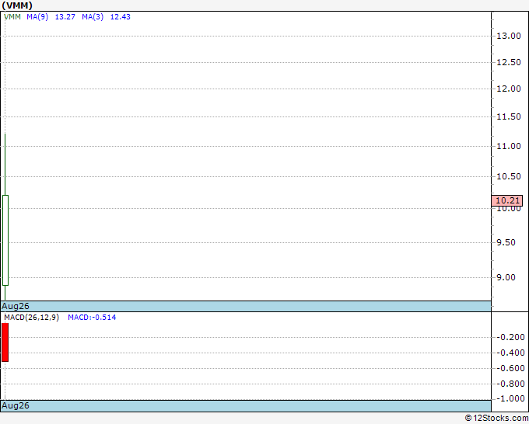Click the -0.600 MACD axis label
The height and width of the screenshot is (424, 529).
click(511, 368)
